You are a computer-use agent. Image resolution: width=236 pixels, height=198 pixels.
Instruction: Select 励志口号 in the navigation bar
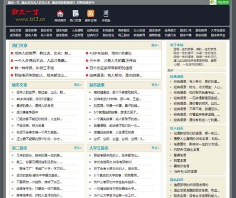pyautogui.click(x=186, y=30)
